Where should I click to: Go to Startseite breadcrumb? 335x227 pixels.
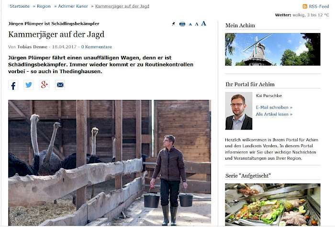coord(20,6)
